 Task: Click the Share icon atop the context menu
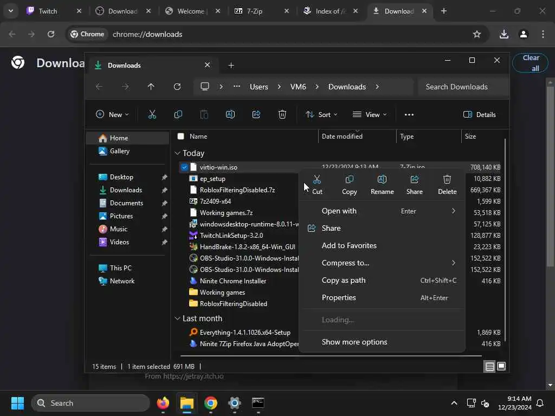tap(415, 179)
